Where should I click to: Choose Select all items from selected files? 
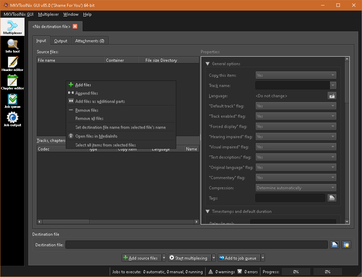pyautogui.click(x=121, y=145)
